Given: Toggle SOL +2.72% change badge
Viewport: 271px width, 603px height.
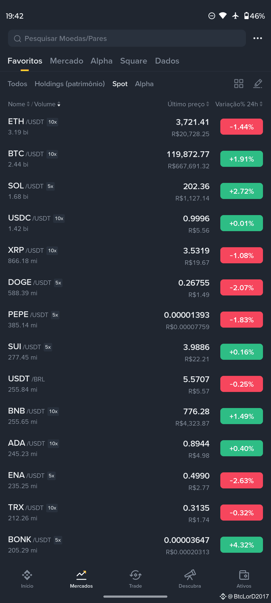Looking at the screenshot, I should coord(242,191).
